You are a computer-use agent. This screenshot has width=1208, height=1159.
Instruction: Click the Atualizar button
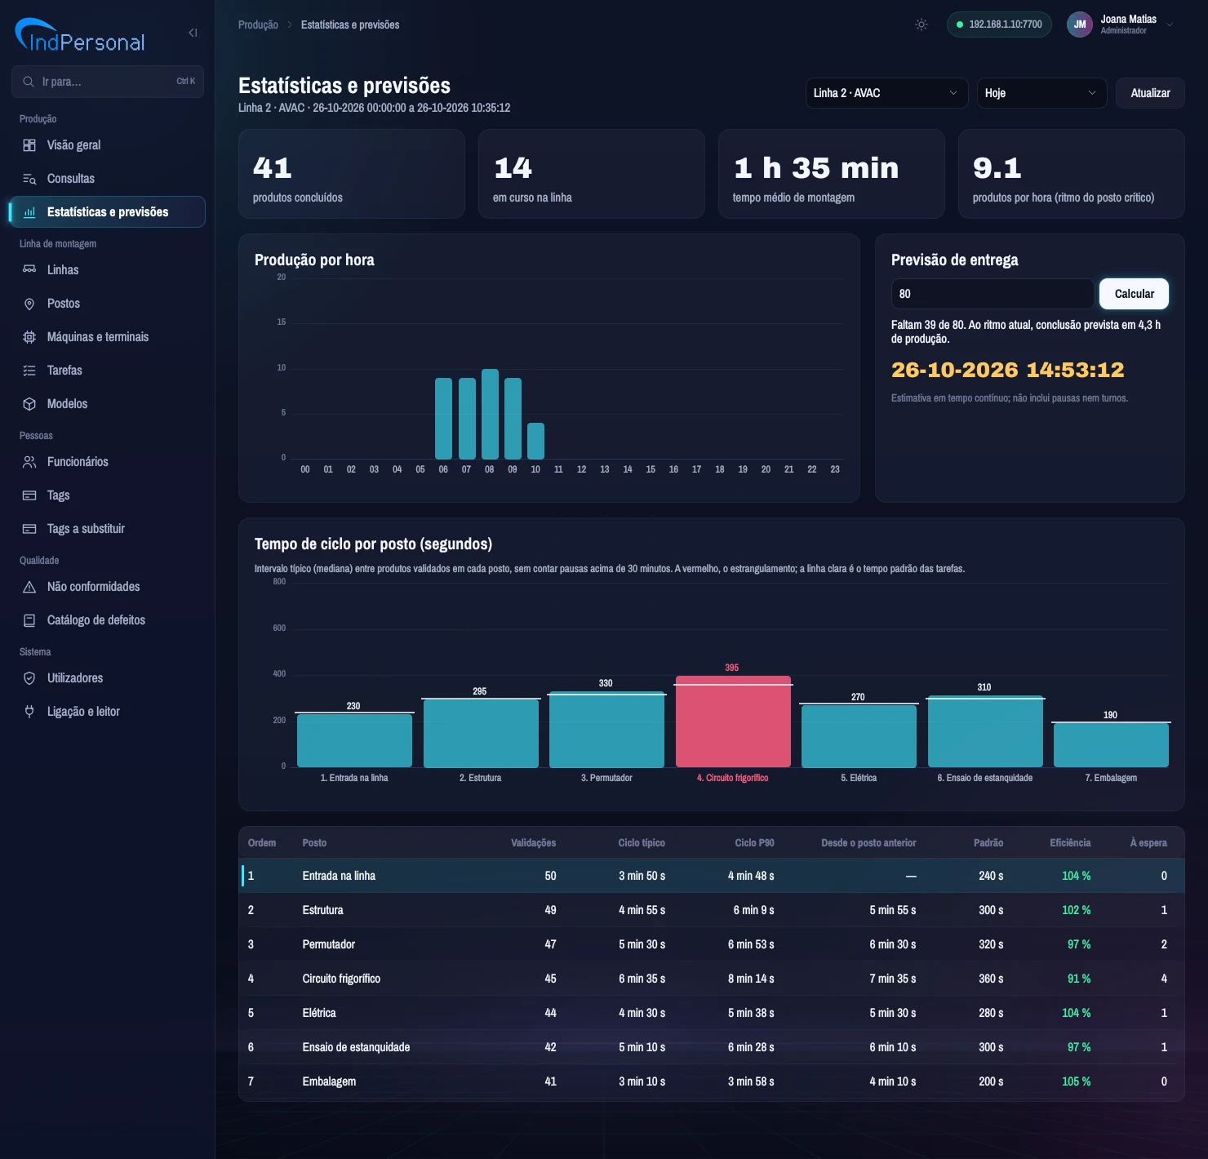(1150, 93)
